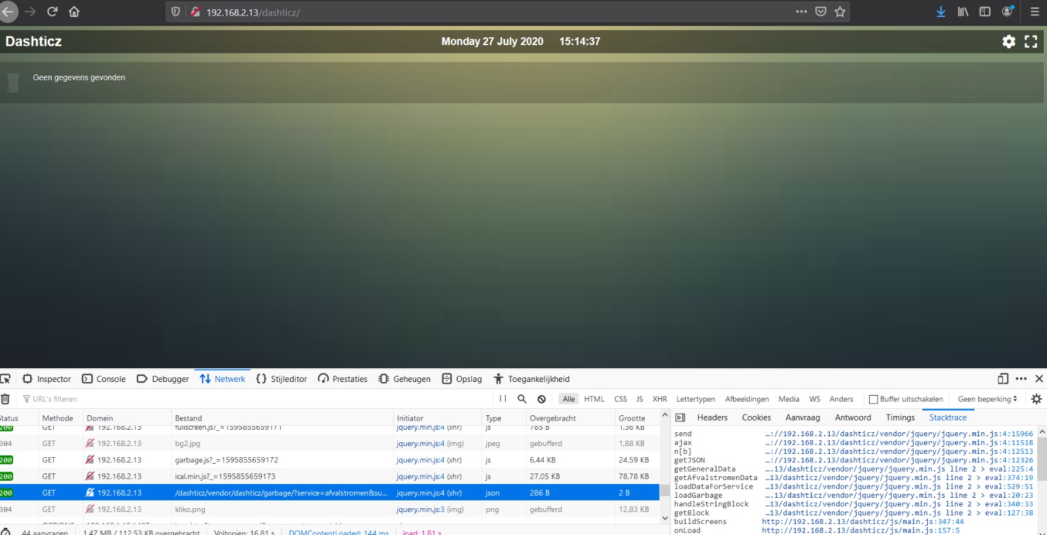Show the Headers details tab
The height and width of the screenshot is (535, 1047).
click(x=712, y=417)
